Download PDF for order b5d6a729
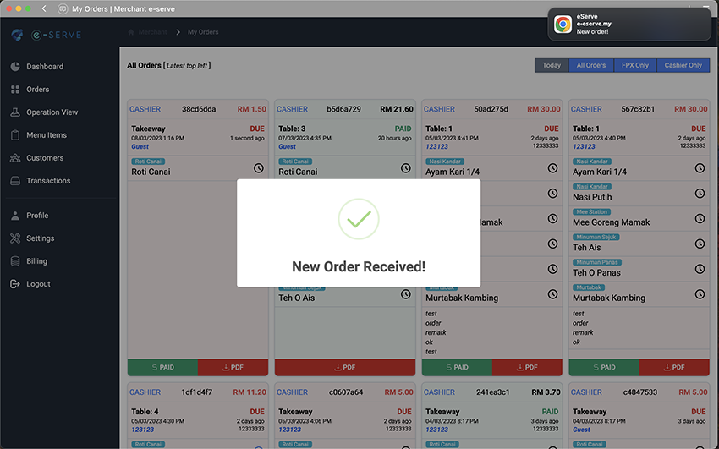Viewport: 719px width, 449px height. [345, 368]
